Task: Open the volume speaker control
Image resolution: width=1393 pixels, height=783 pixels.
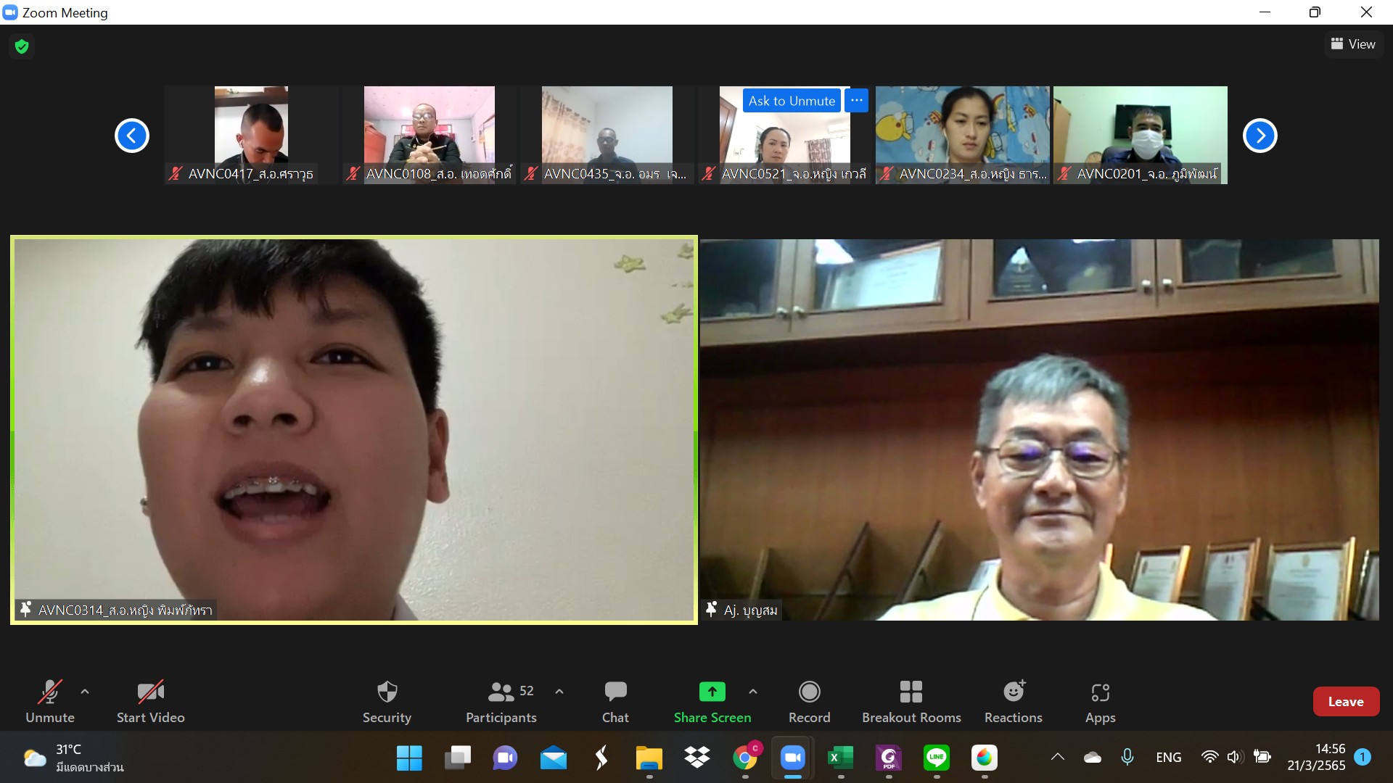Action: 1235,757
